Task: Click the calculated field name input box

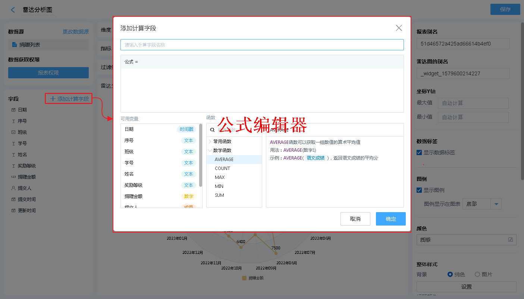Action: (x=262, y=45)
